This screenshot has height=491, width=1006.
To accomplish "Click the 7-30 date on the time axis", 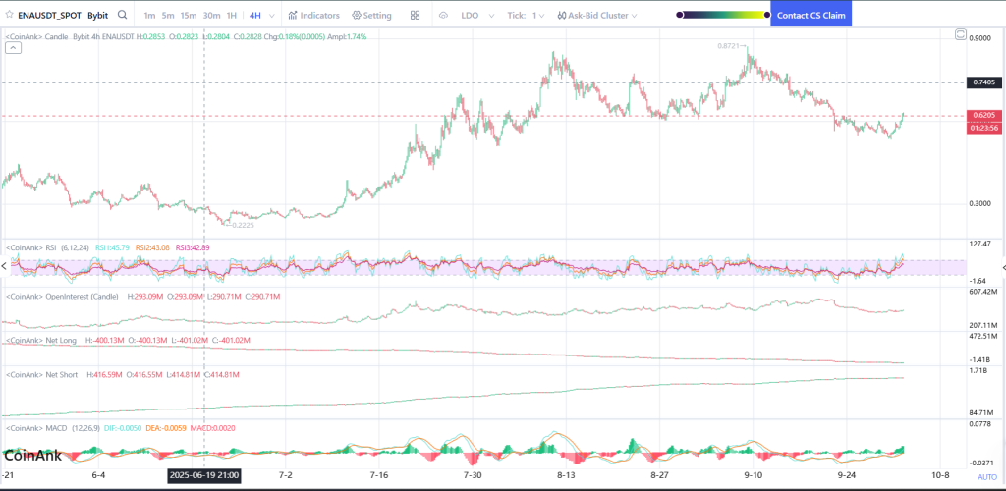I will [473, 475].
